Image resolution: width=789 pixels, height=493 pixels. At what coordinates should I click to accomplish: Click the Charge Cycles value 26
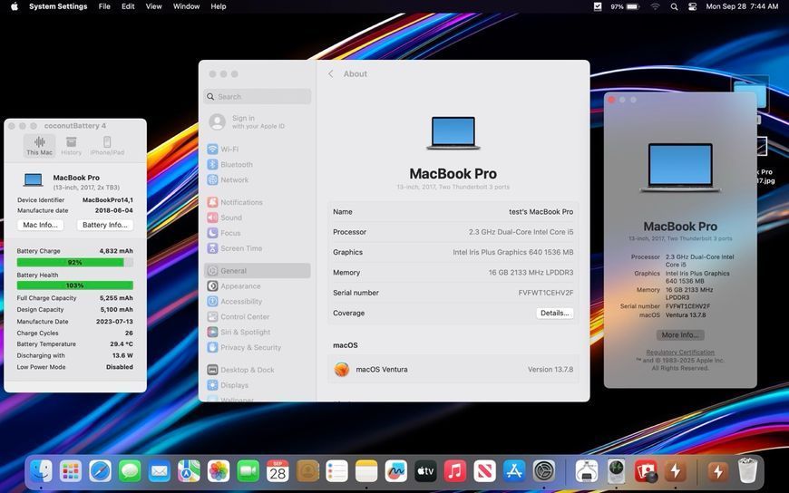[129, 333]
